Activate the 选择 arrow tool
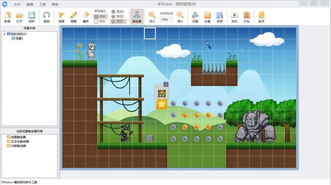The image size is (331, 185). click(61, 17)
